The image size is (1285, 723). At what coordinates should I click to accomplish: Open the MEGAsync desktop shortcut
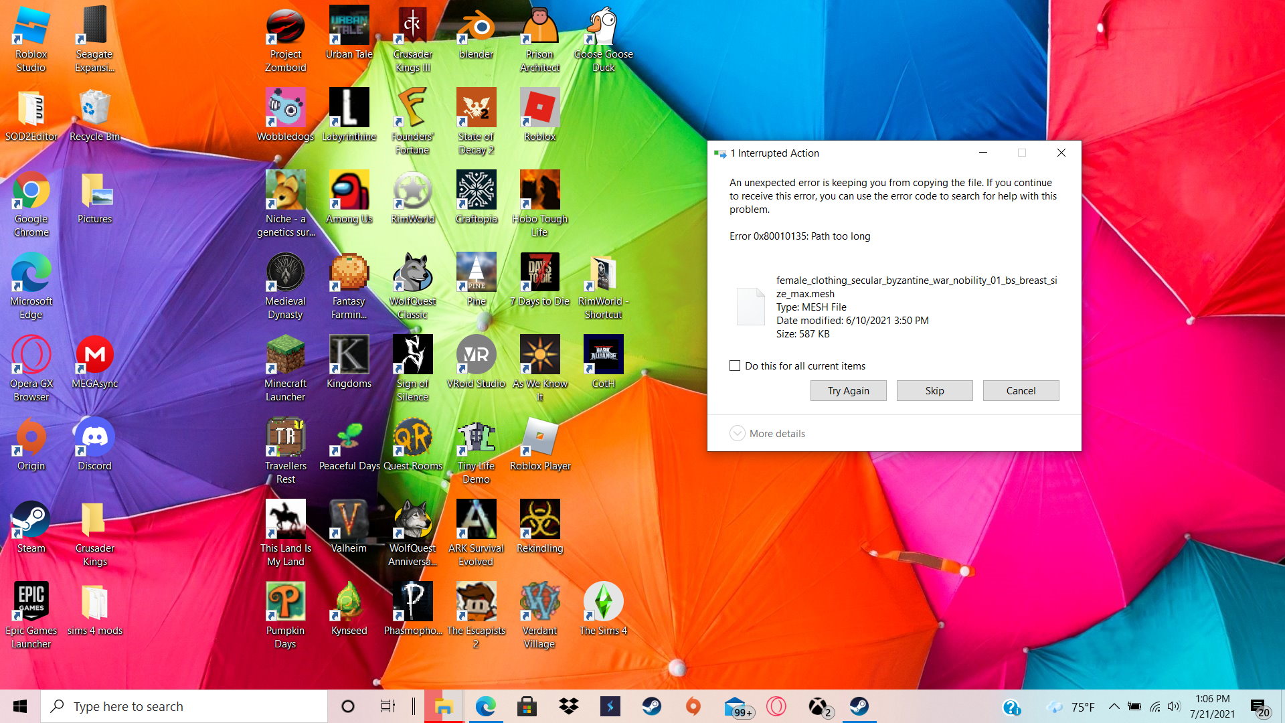tap(94, 362)
